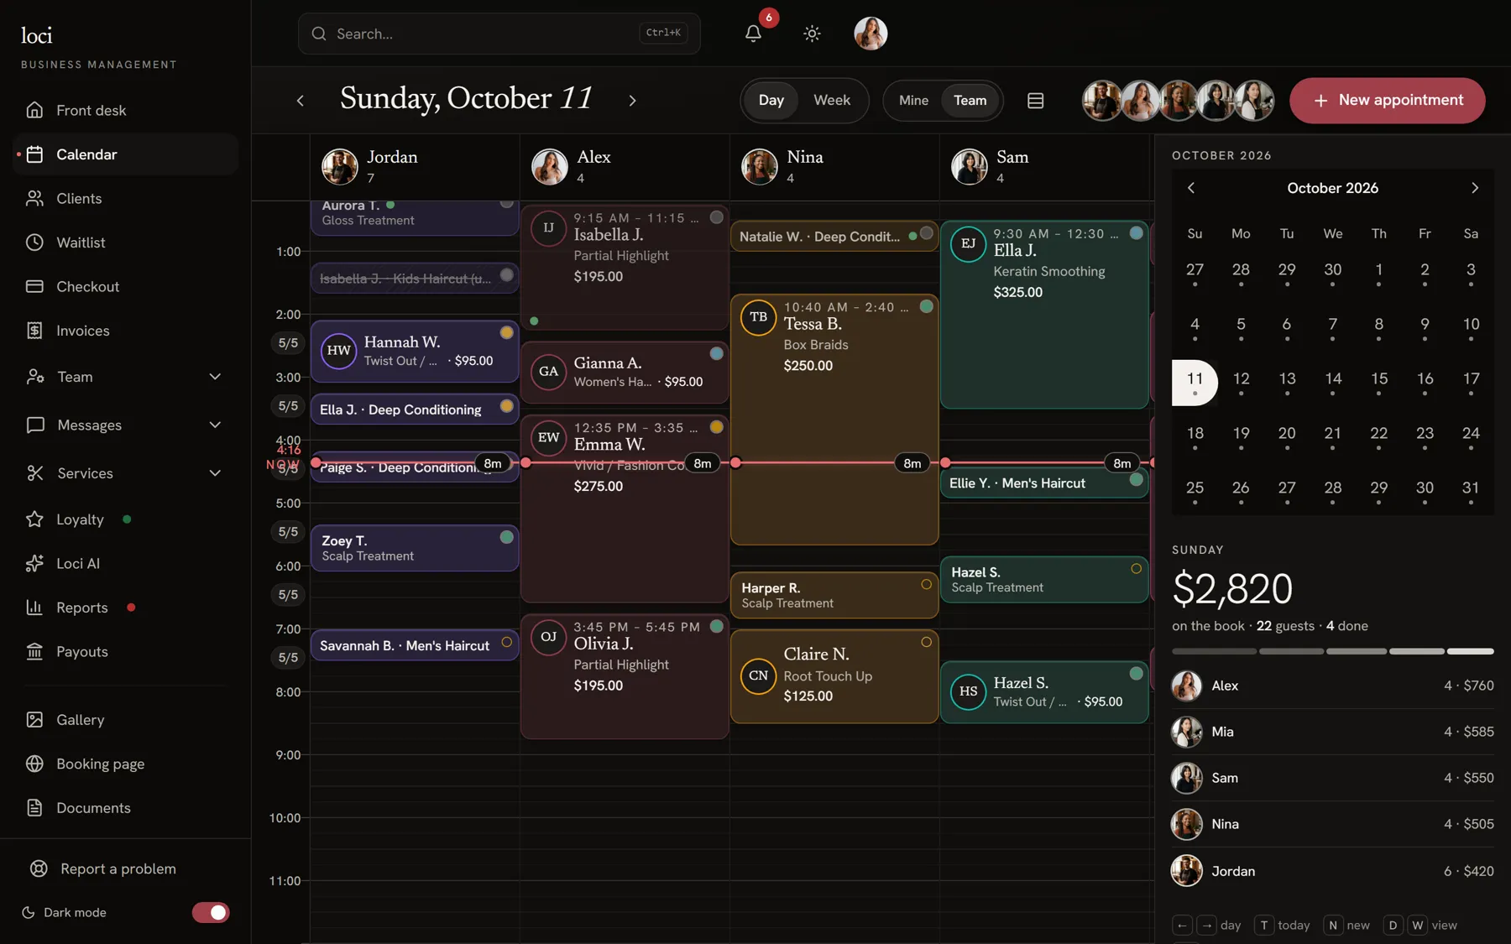Screen dimensions: 1511x944
Task: Open the Reports page
Action: 125,608
